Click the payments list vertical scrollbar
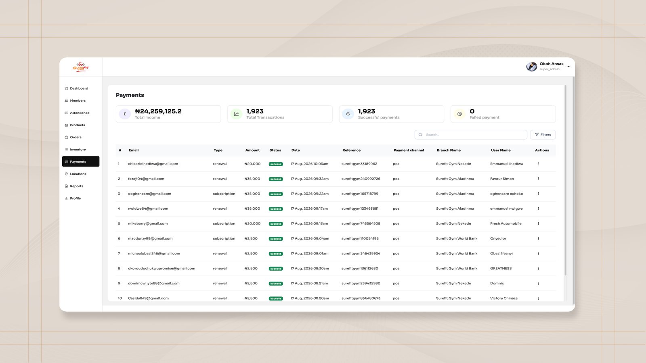 [x=565, y=180]
